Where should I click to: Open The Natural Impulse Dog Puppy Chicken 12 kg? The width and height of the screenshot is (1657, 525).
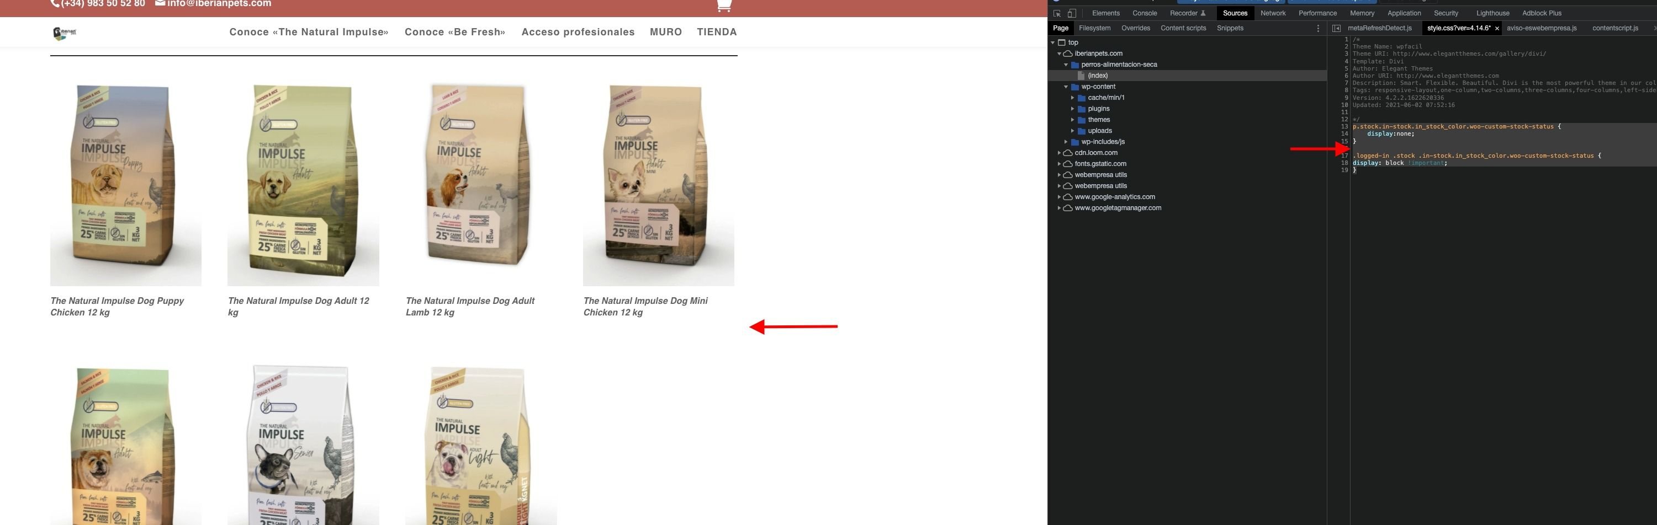coord(117,307)
